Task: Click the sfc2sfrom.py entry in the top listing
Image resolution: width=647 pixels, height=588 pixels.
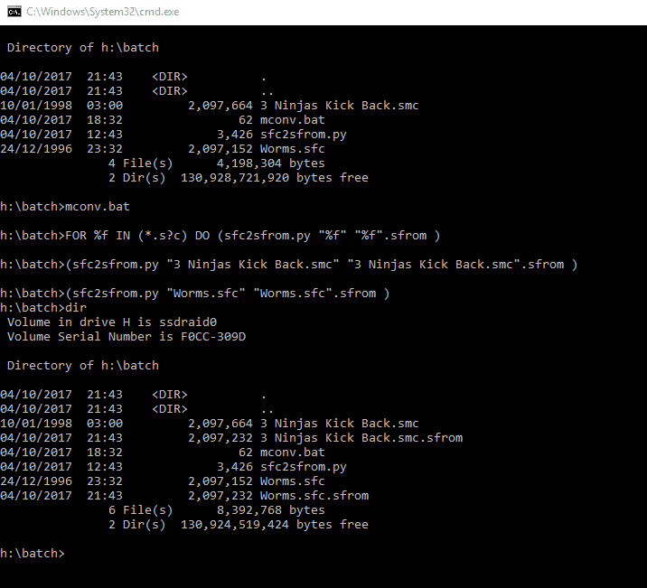Action: 173,135
